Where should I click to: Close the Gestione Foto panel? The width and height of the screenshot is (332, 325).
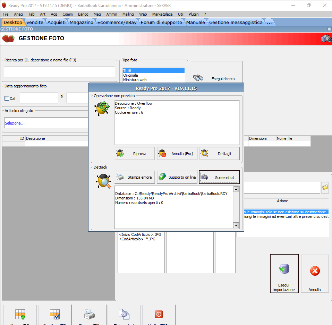[329, 29]
